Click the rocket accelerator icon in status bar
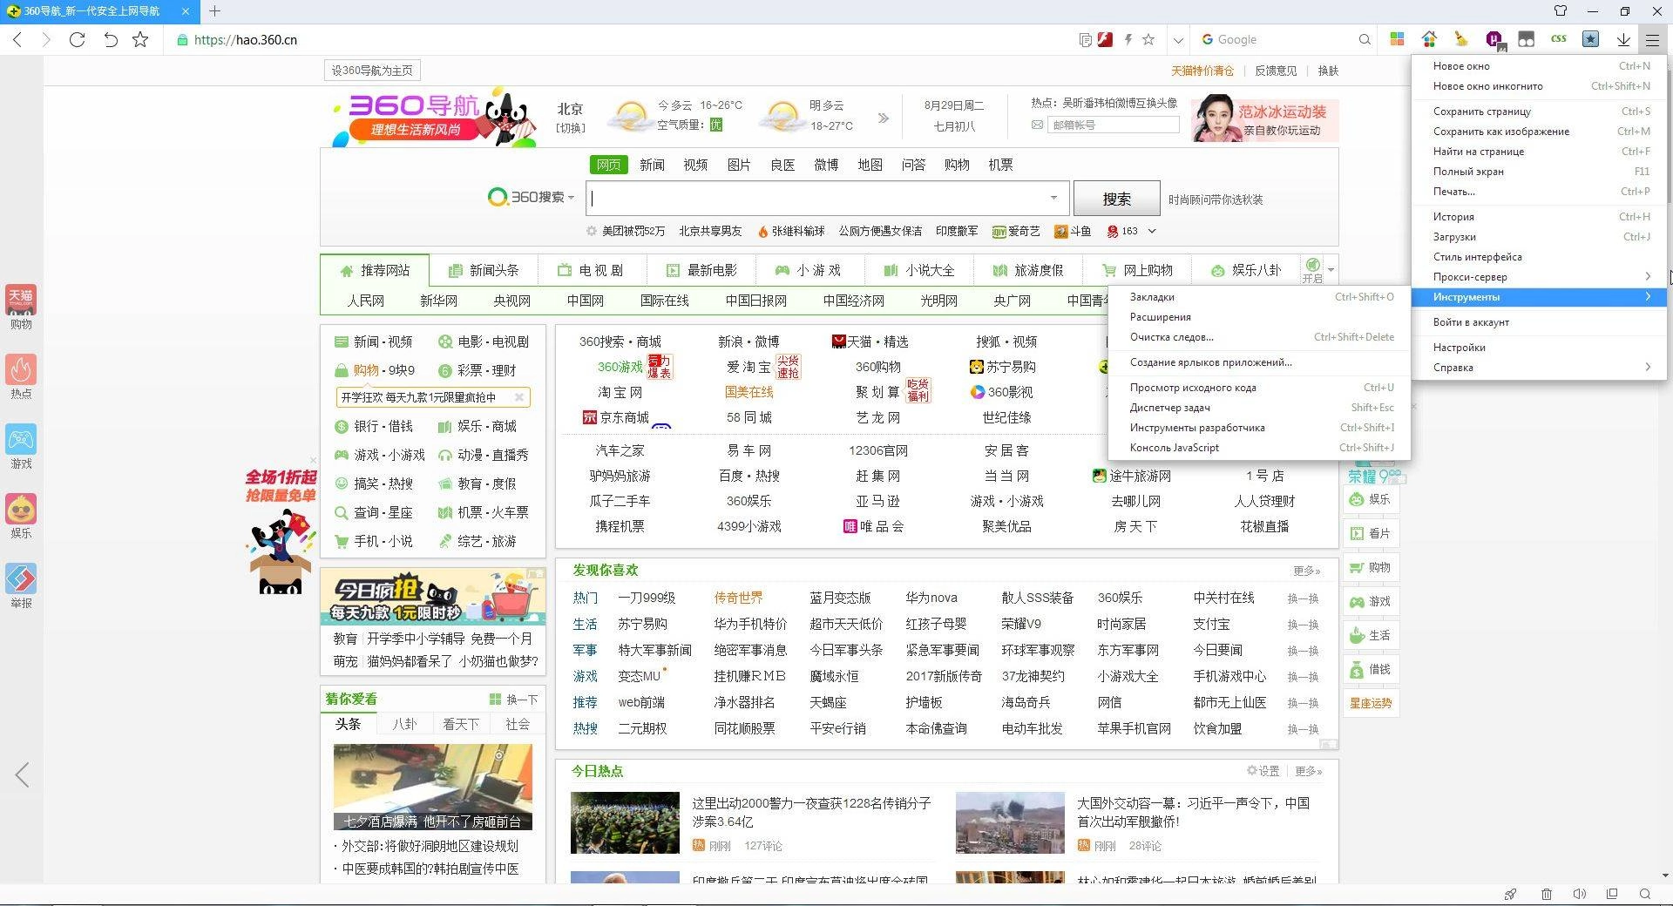The height and width of the screenshot is (906, 1673). tap(1510, 894)
